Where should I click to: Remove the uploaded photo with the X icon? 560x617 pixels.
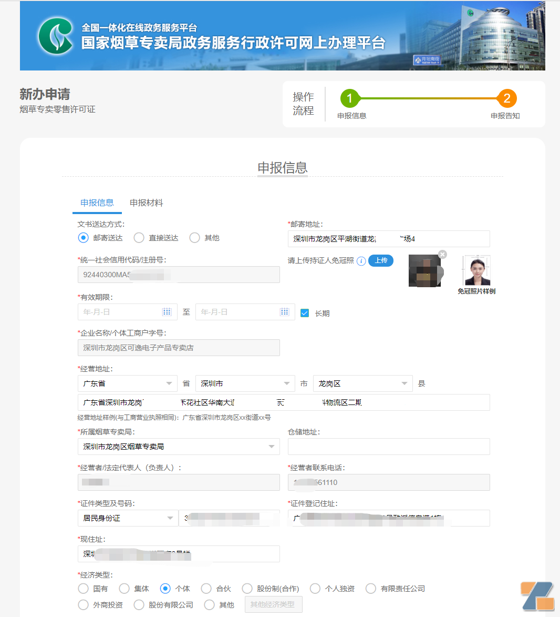(442, 254)
